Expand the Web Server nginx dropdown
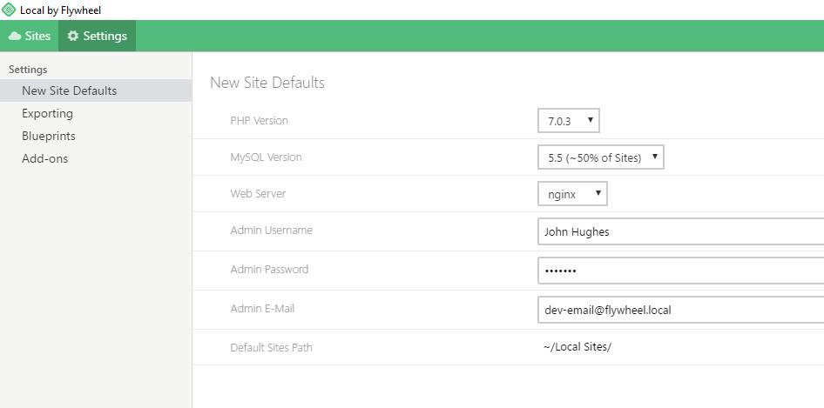Screen dimensions: 824x408 [x=572, y=193]
